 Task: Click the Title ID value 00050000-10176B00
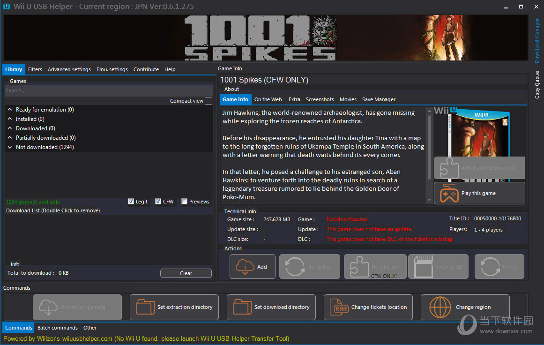pyautogui.click(x=498, y=218)
